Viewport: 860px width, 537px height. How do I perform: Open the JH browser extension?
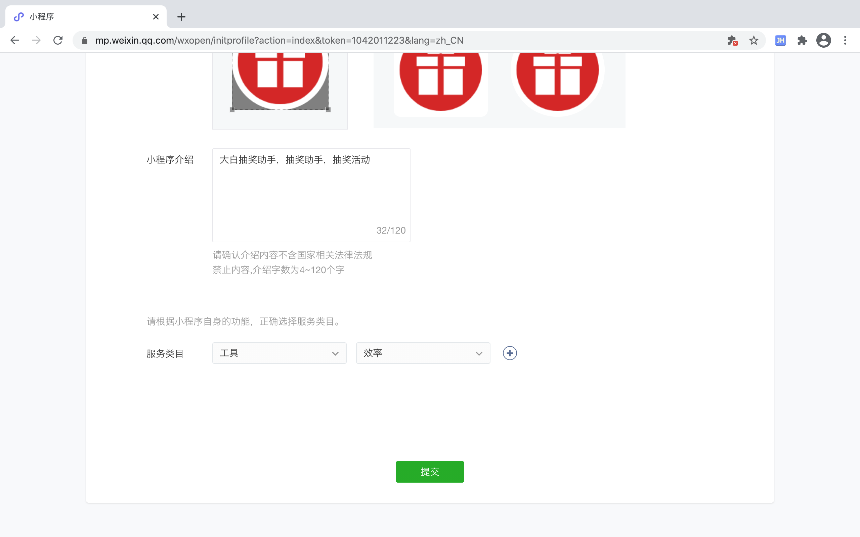(780, 41)
